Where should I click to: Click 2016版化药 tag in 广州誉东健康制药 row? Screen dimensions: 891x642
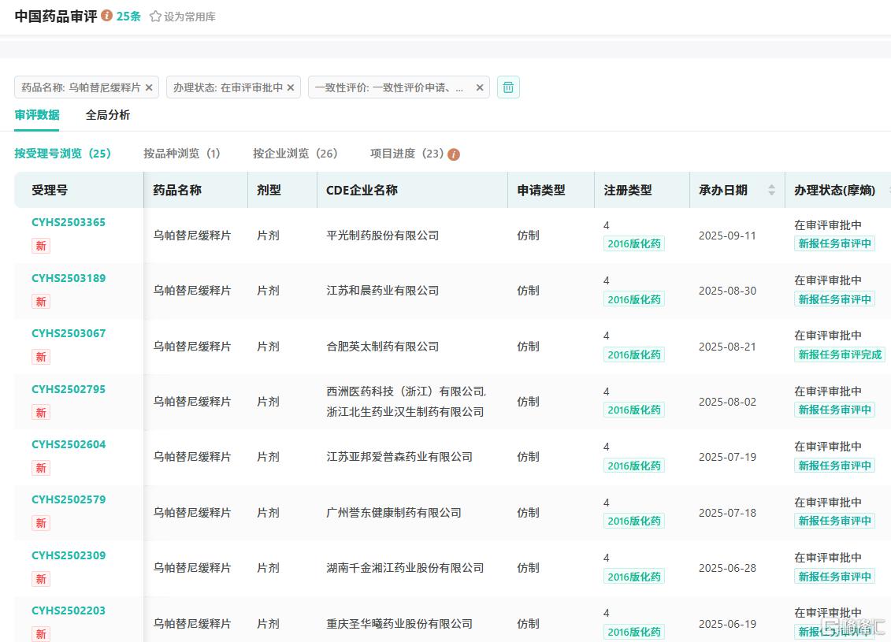634,521
